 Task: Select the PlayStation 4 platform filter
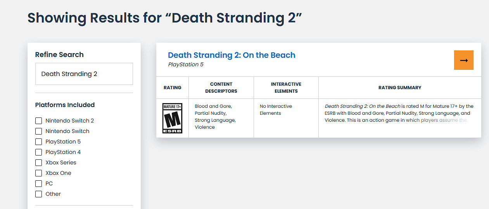pos(38,152)
